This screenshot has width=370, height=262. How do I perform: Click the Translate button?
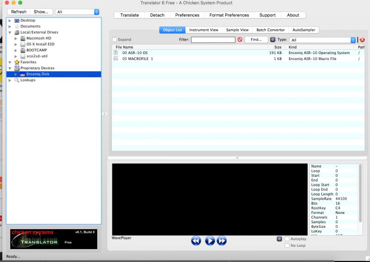pos(129,15)
